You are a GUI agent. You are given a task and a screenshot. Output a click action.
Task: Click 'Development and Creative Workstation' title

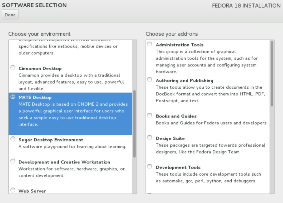point(64,162)
